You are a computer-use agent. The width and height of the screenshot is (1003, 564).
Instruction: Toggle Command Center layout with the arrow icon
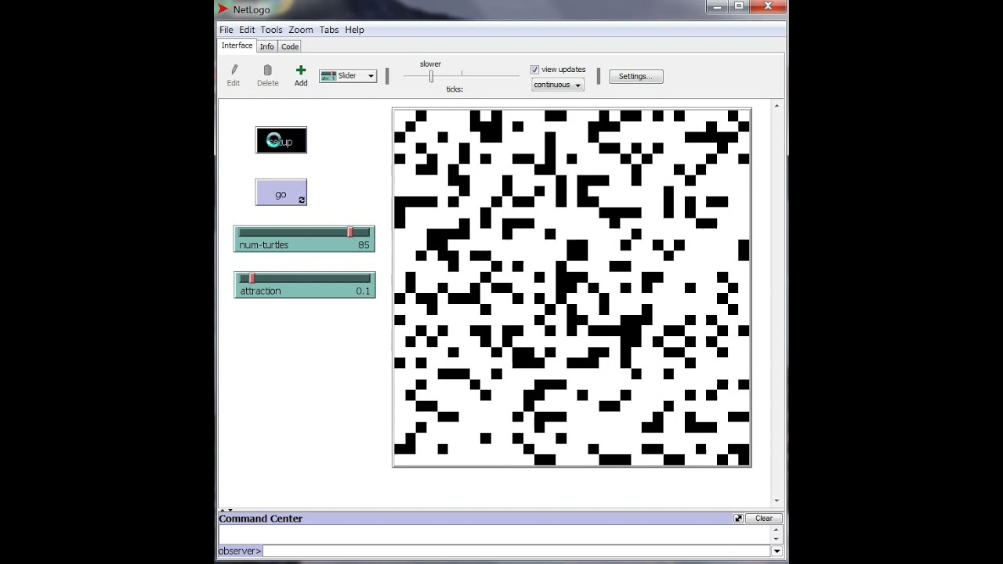[x=738, y=519]
